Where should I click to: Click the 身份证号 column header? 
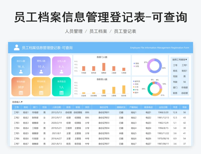104,107
